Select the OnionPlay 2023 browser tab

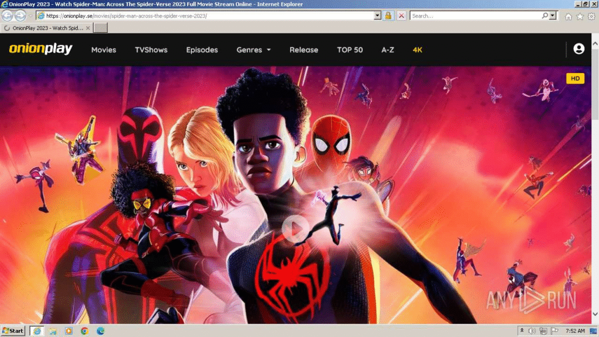click(x=47, y=28)
